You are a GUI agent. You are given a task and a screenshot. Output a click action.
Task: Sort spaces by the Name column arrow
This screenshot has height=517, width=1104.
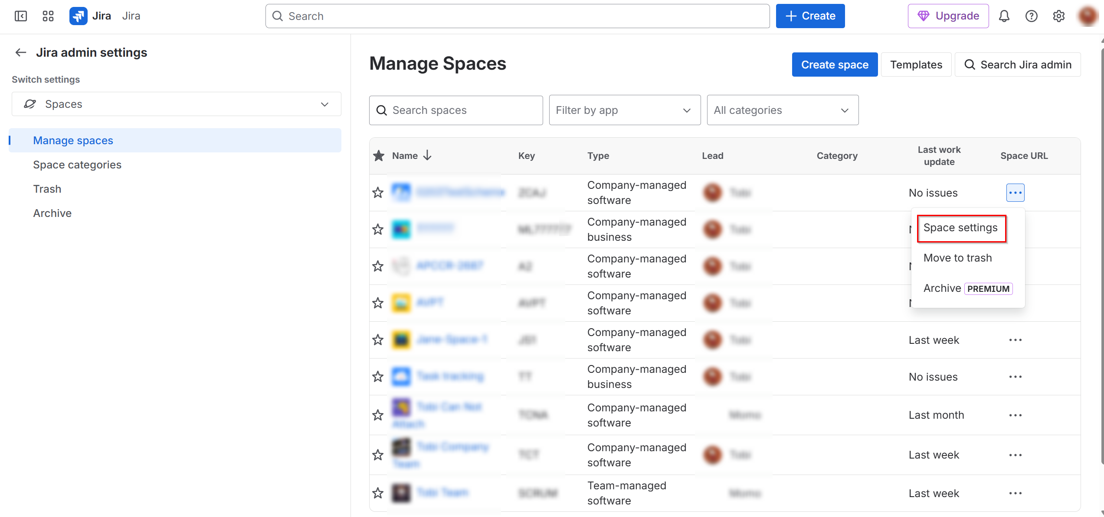tap(428, 155)
